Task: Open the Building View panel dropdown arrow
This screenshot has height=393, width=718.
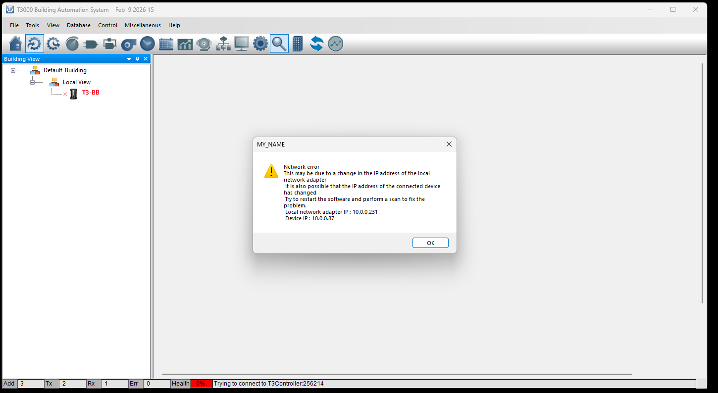Action: click(129, 59)
